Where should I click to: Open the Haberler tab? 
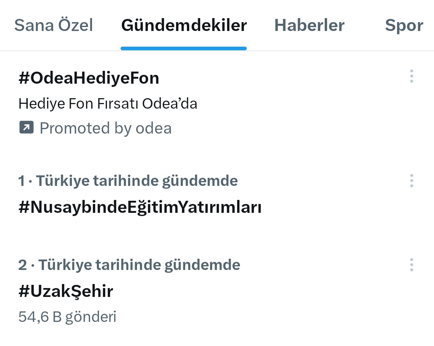309,25
